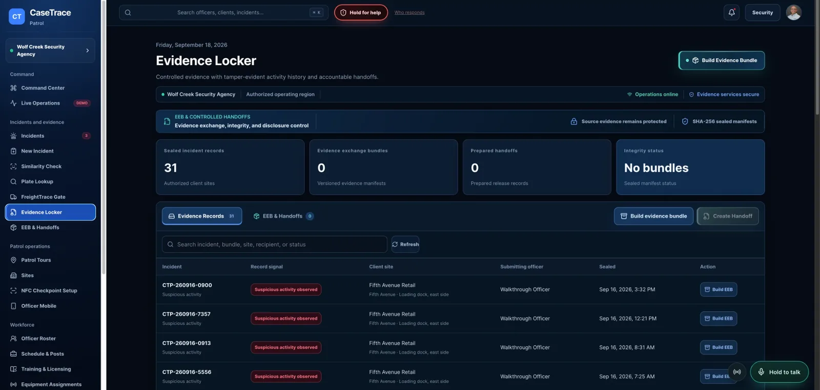Click the Live Operations DEMO badge
The width and height of the screenshot is (820, 390).
[82, 103]
